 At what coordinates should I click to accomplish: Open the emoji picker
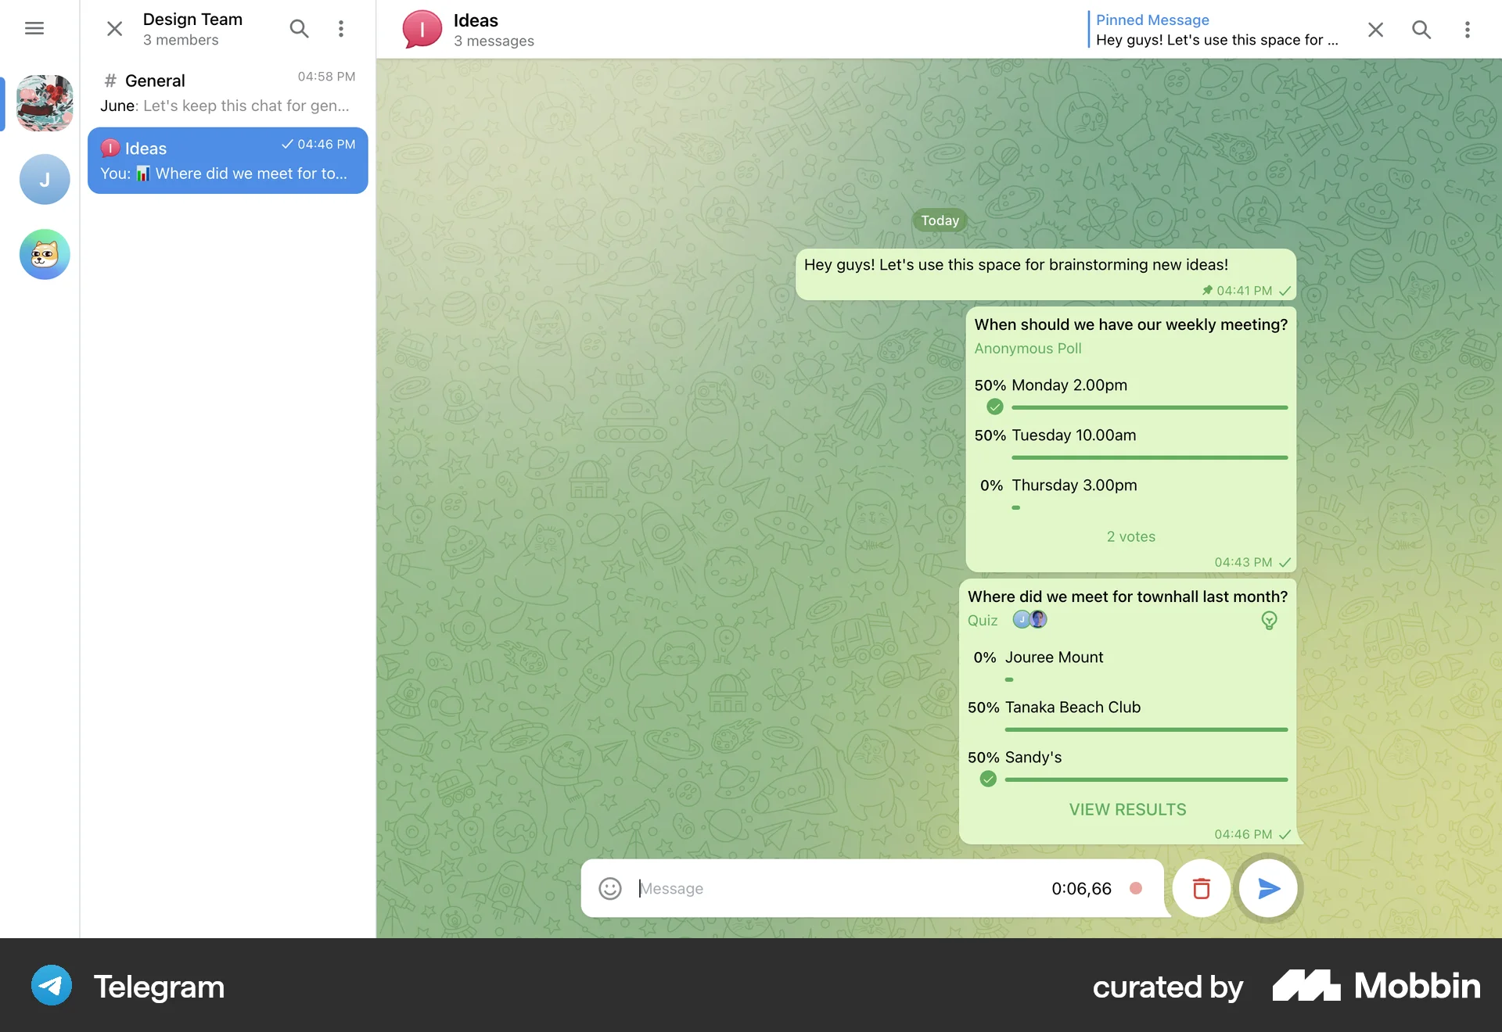[609, 888]
